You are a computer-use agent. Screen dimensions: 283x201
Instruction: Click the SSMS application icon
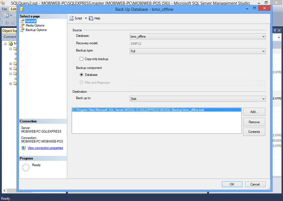[3, 3]
